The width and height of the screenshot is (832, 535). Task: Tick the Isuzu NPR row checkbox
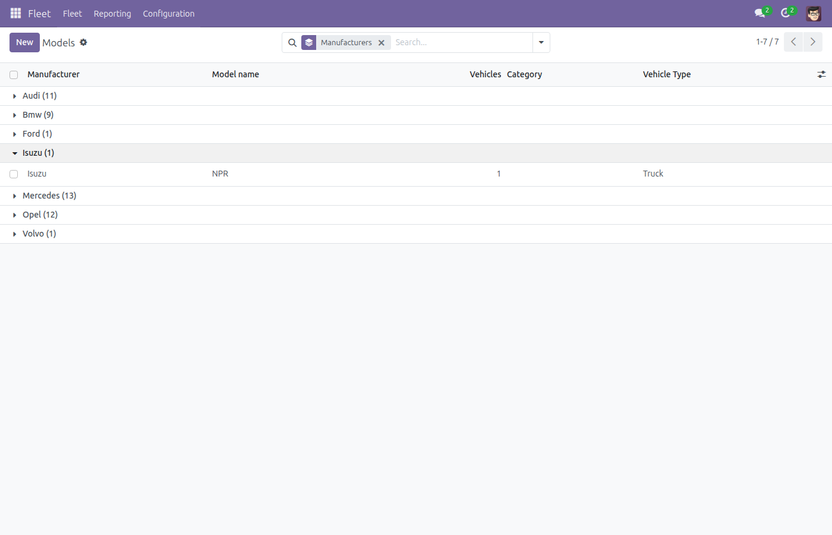[x=14, y=174]
